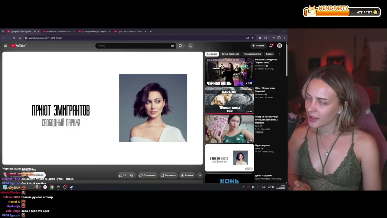
Task: Like the video with 15 likes
Action: pos(122,175)
